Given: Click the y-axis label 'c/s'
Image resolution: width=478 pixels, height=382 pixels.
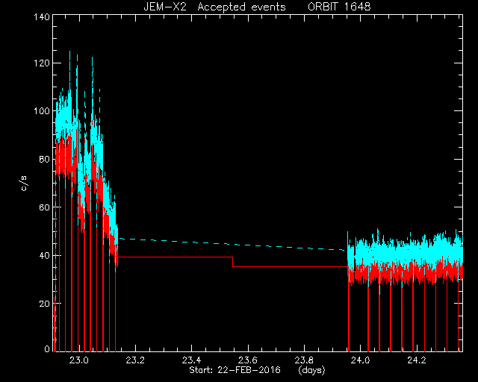Looking at the screenshot, I should [x=24, y=184].
